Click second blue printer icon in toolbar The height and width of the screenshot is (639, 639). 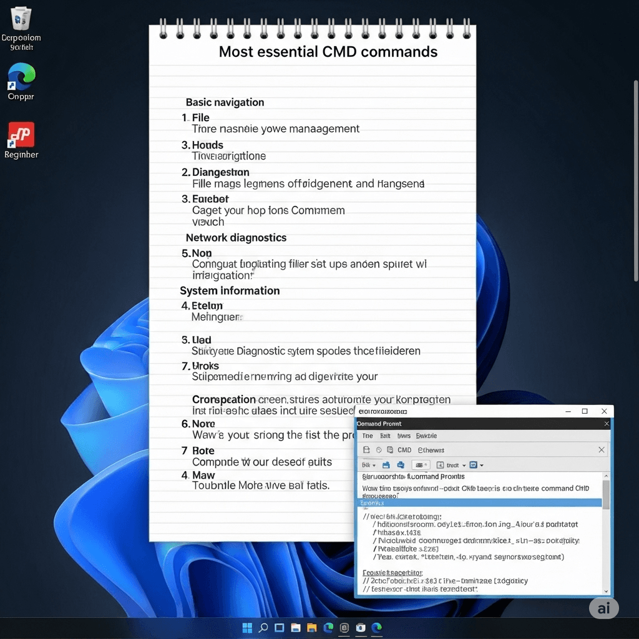point(401,465)
